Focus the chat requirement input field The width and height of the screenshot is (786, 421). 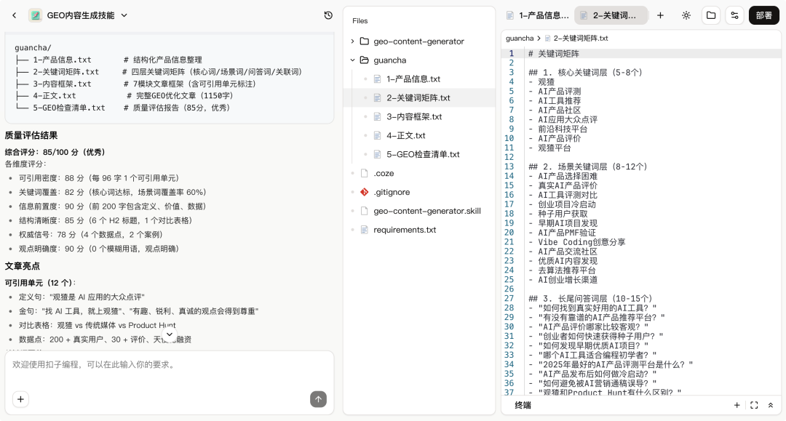pos(167,365)
